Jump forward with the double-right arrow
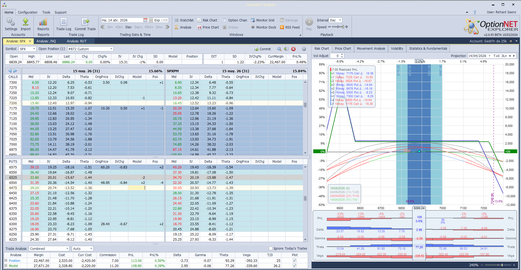The width and height of the screenshot is (521, 270). pyautogui.click(x=167, y=27)
